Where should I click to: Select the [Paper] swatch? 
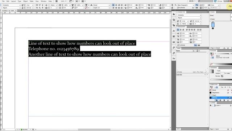point(220,95)
